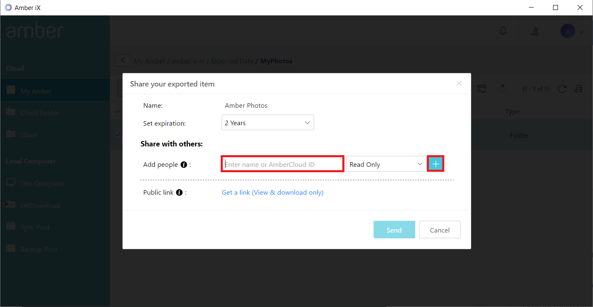This screenshot has width=593, height=307.
Task: Click the Send button
Action: pos(394,230)
